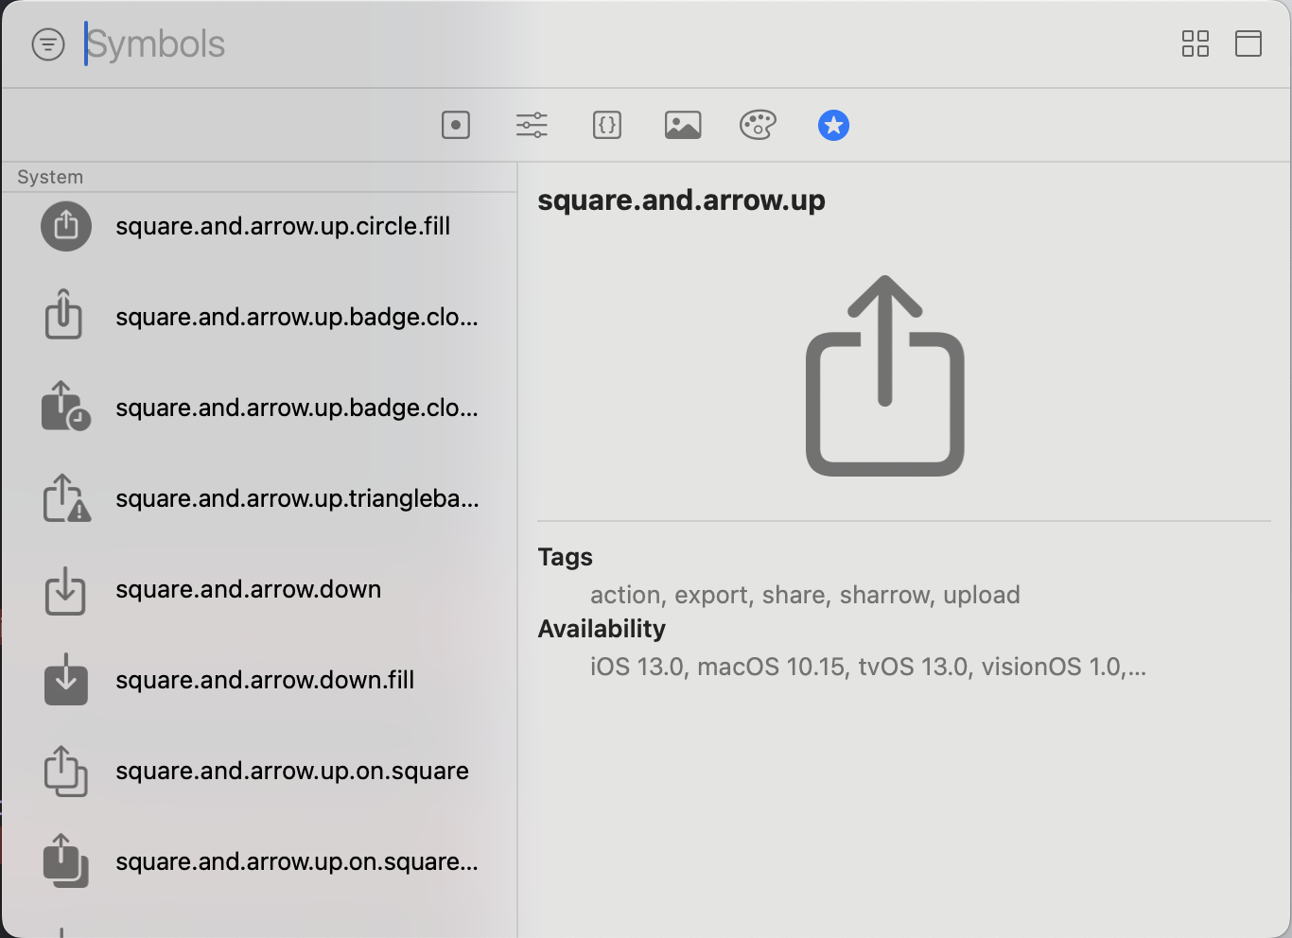Screen dimensions: 1292x938
Task: Open the filter options icon beside search
Action: pos(48,44)
